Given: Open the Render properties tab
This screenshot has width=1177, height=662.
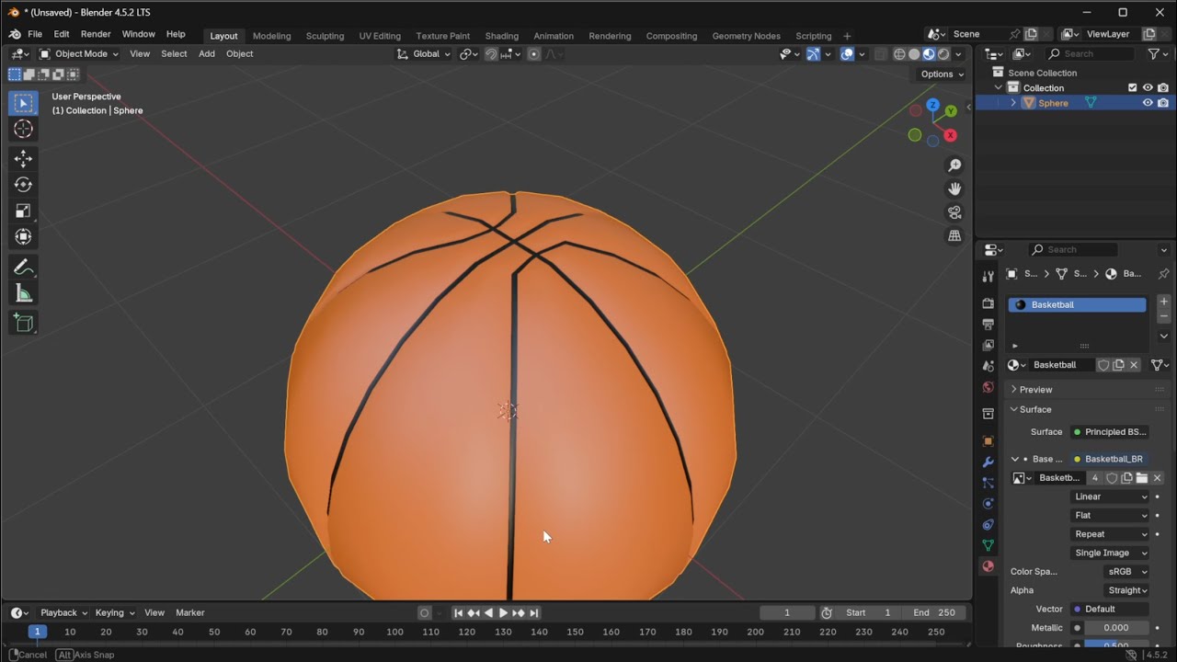Looking at the screenshot, I should coord(988,302).
